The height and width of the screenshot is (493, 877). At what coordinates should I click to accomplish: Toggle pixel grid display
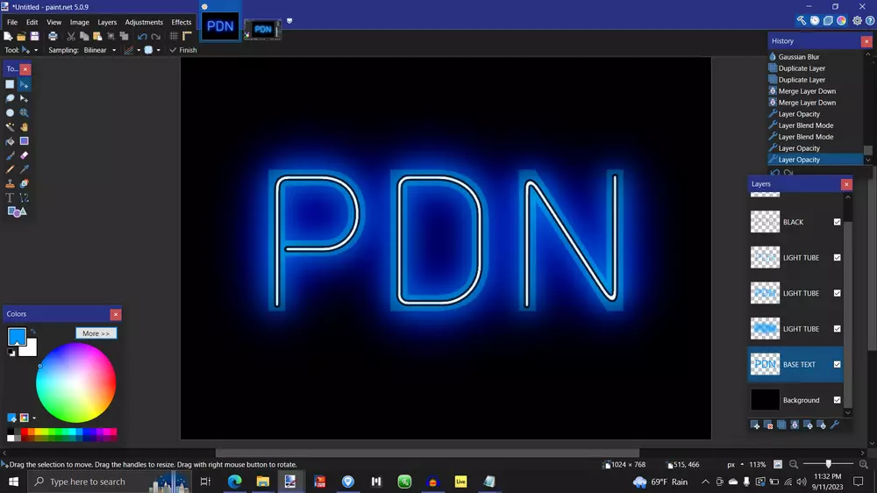174,36
